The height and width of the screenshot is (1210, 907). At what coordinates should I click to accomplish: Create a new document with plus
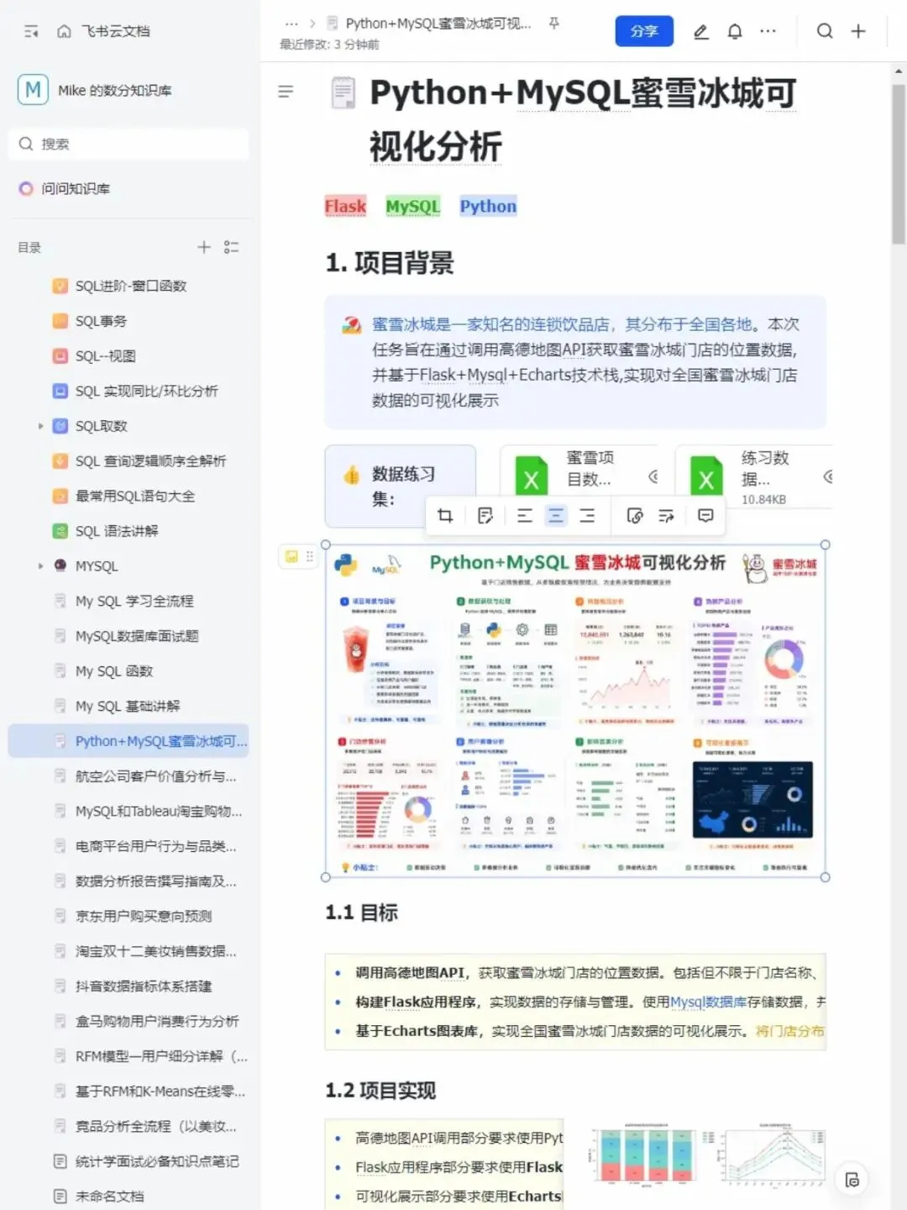(858, 31)
